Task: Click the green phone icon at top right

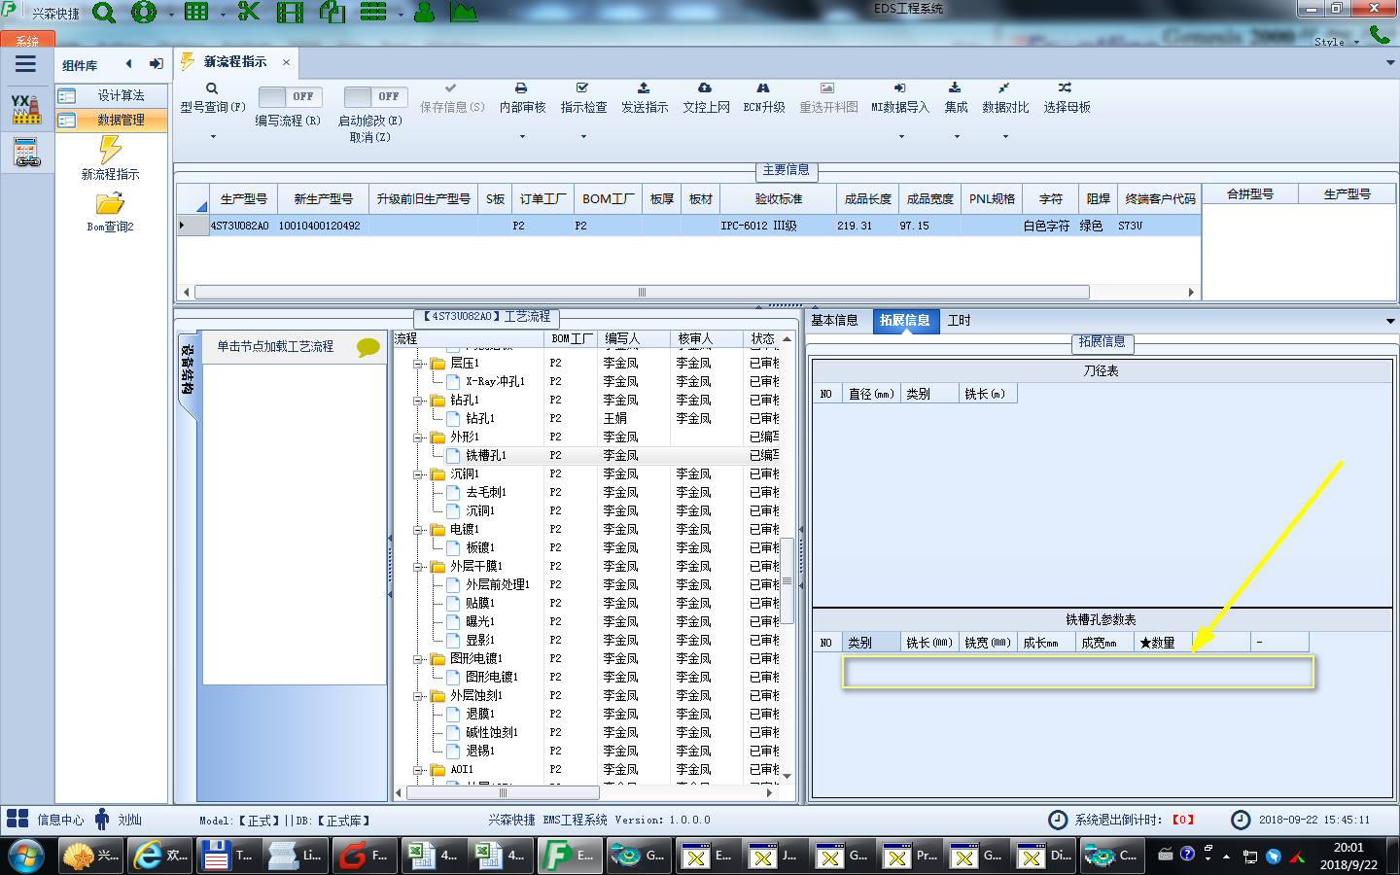Action: [x=1380, y=35]
